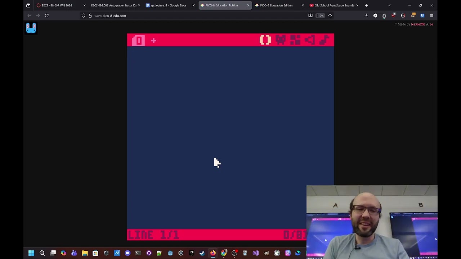461x259 pixels.
Task: Close the active PICO-8 Education Edition tab
Action: (x=248, y=5)
